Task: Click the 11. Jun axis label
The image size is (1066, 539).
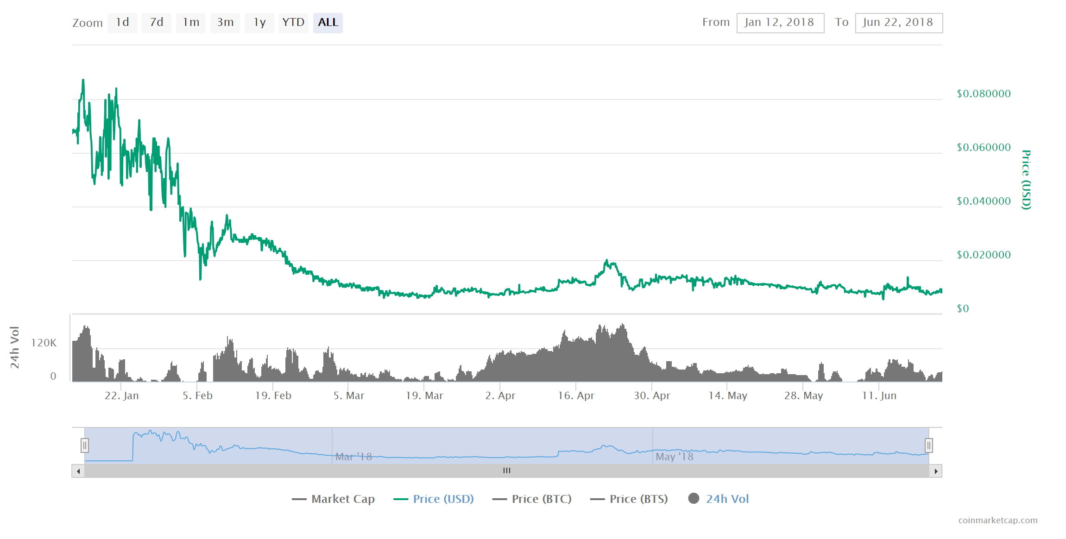Action: click(879, 395)
